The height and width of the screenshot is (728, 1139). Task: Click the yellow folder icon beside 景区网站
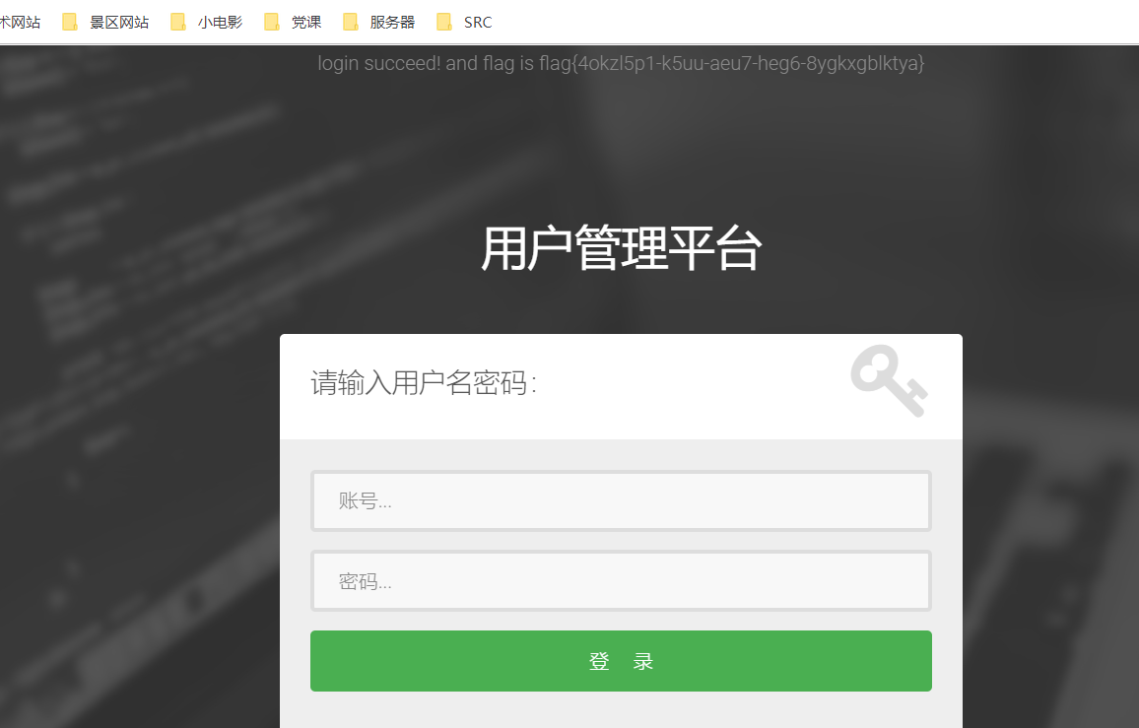pyautogui.click(x=68, y=21)
